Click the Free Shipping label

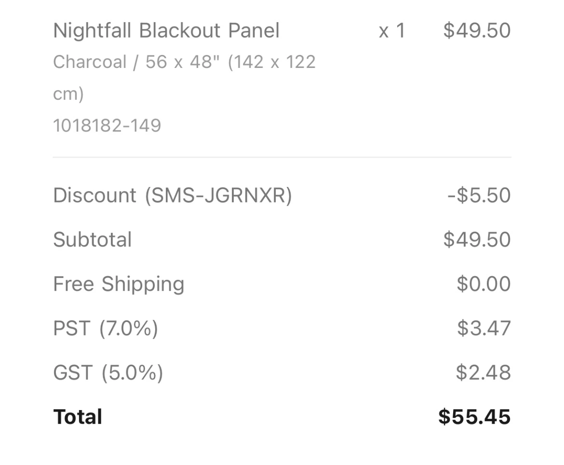pyautogui.click(x=119, y=284)
